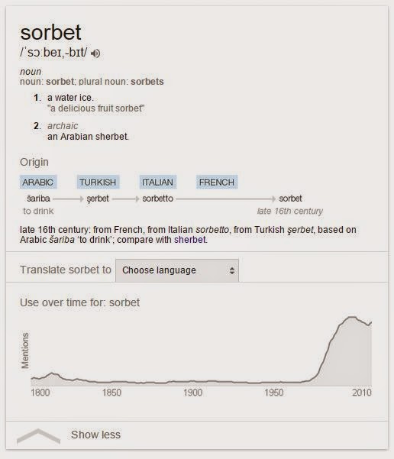
Task: Select the TURKISH origin label
Action: (x=98, y=182)
